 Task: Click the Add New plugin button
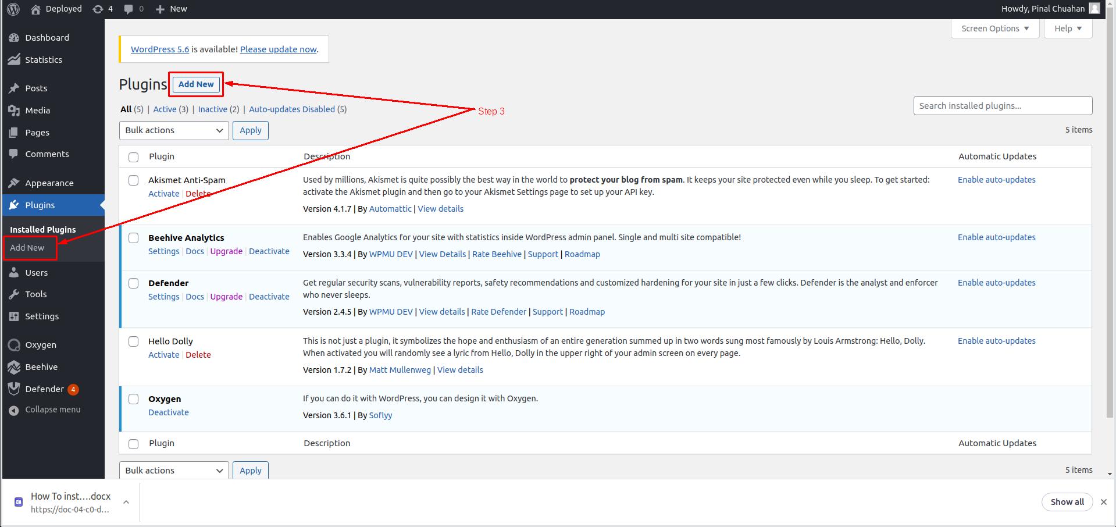pyautogui.click(x=196, y=84)
